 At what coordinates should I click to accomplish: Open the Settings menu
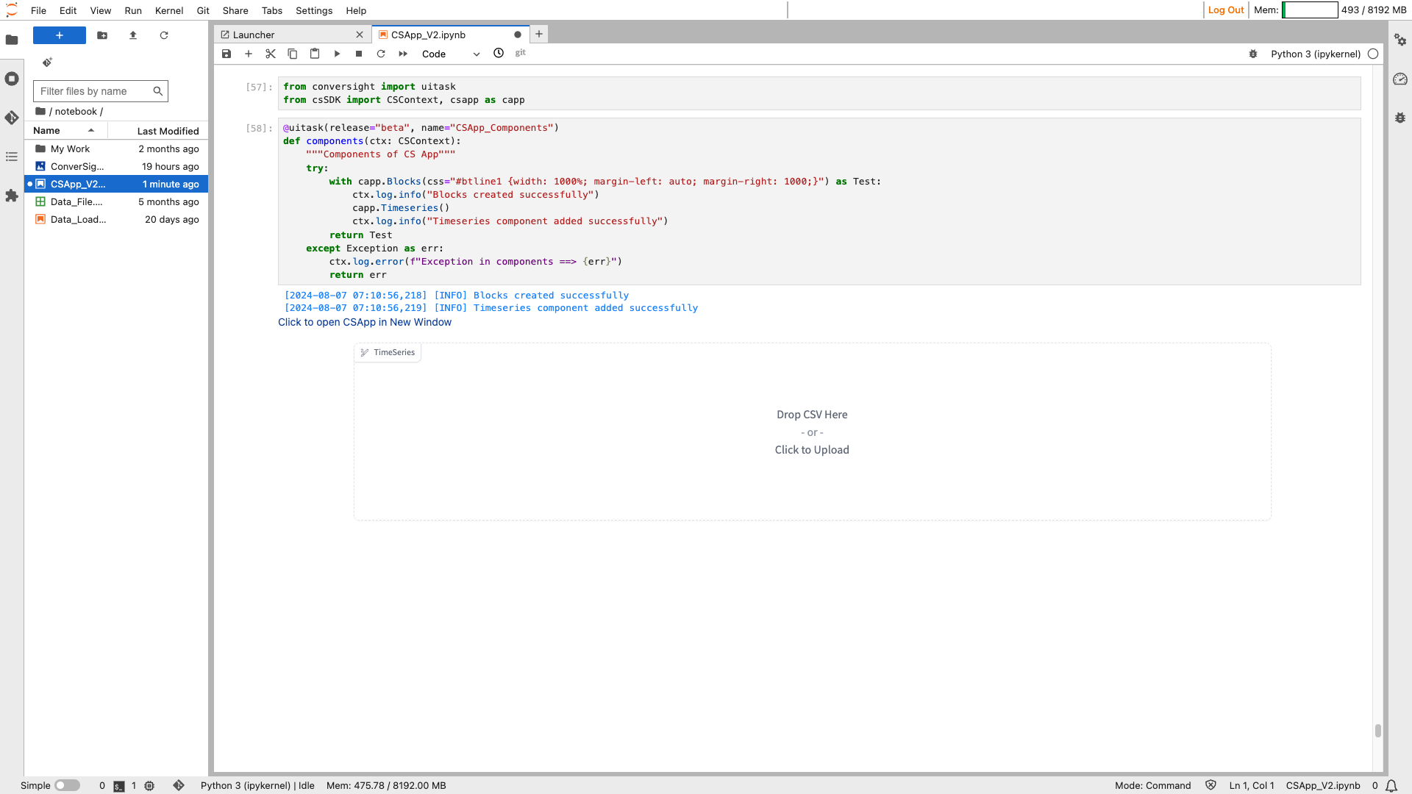point(314,10)
